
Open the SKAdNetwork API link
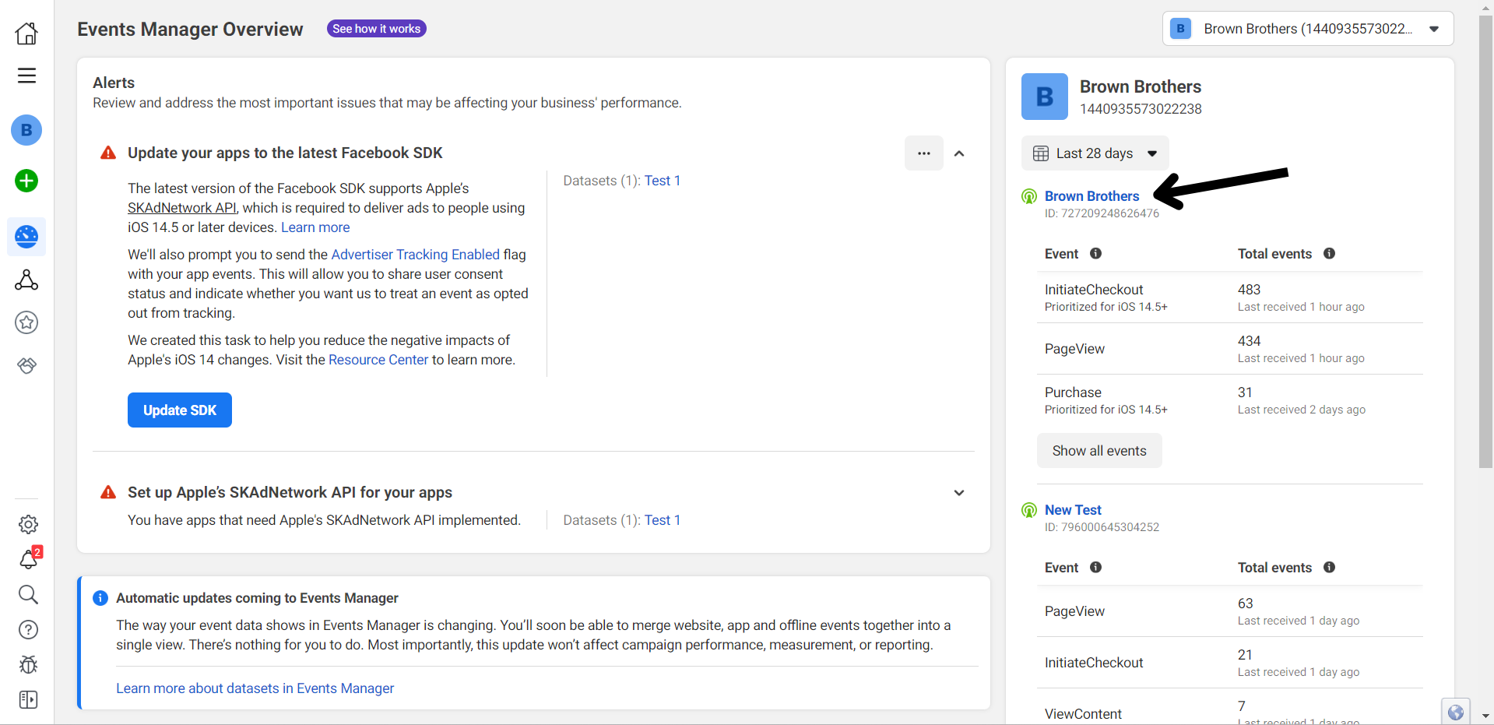182,208
